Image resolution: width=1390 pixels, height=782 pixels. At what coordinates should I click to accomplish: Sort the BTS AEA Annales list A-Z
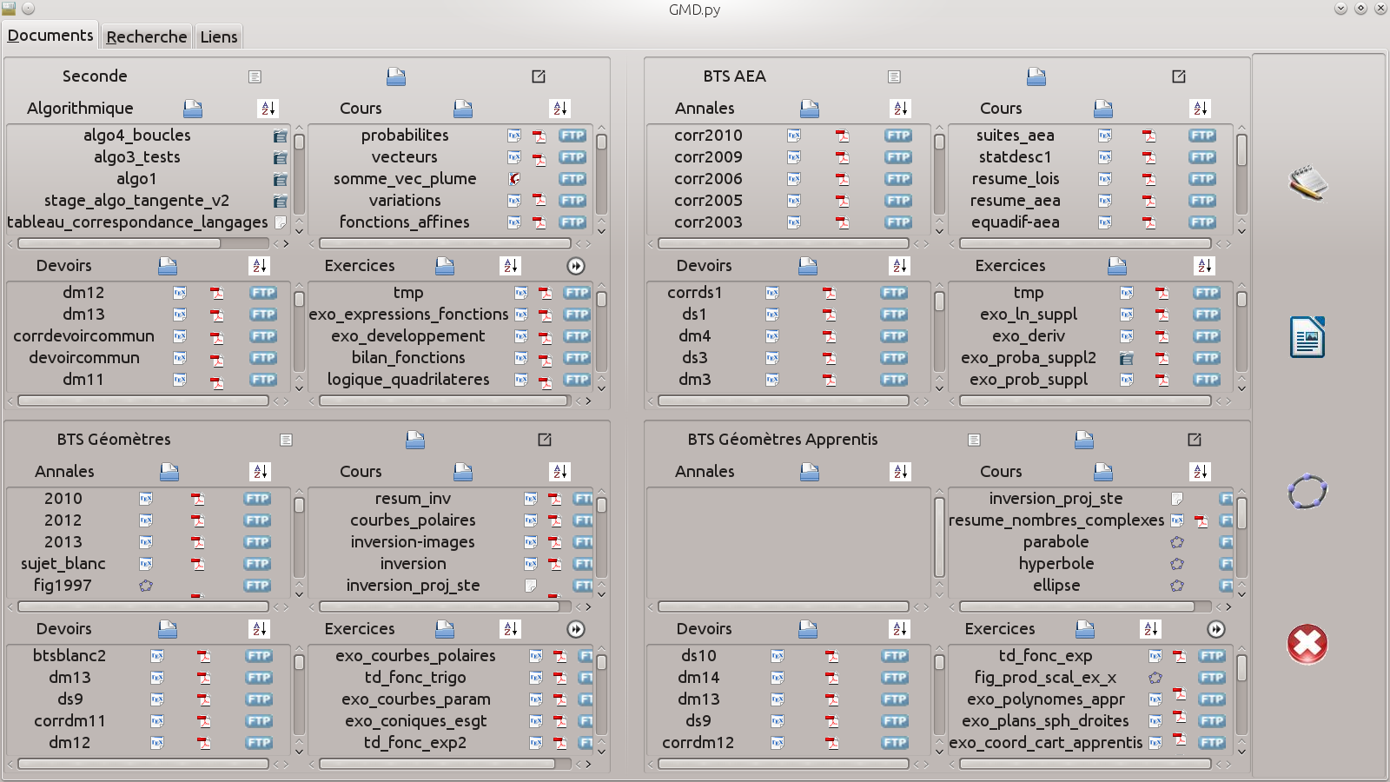[900, 109]
